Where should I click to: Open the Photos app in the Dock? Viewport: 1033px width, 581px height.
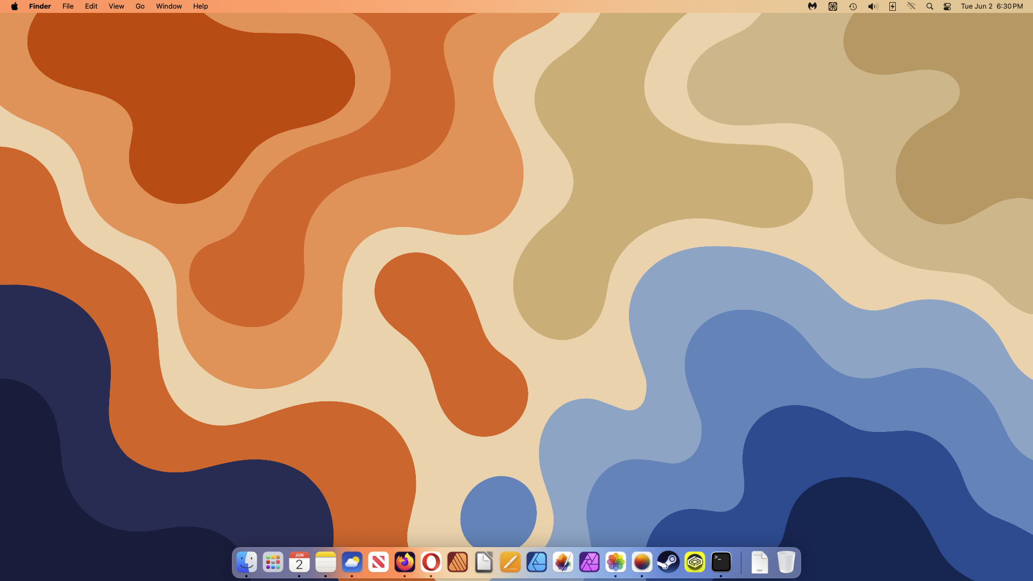[x=616, y=563]
